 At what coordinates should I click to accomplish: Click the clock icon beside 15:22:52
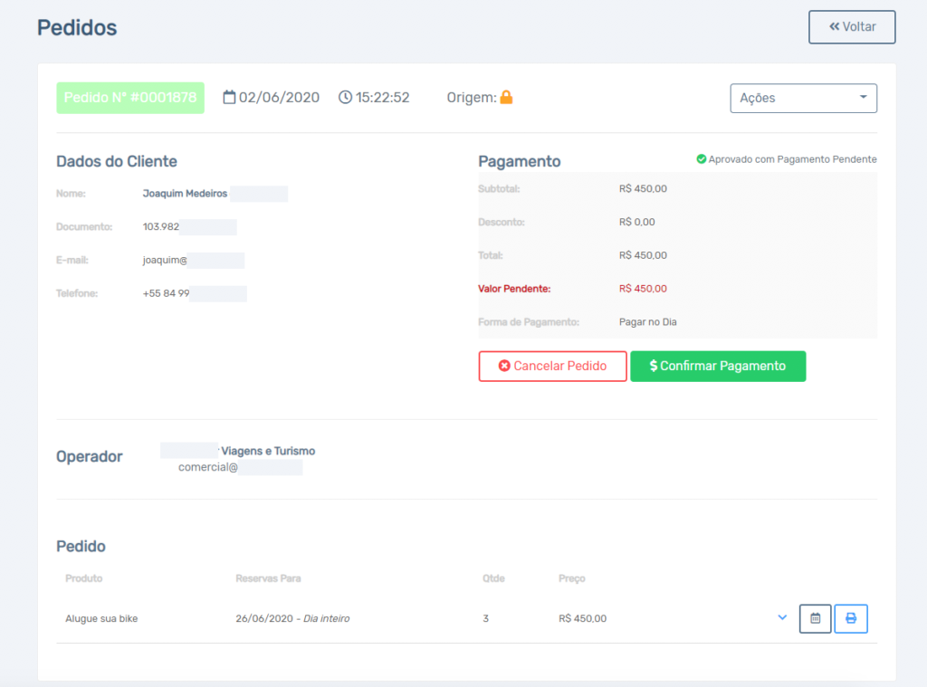tap(345, 97)
